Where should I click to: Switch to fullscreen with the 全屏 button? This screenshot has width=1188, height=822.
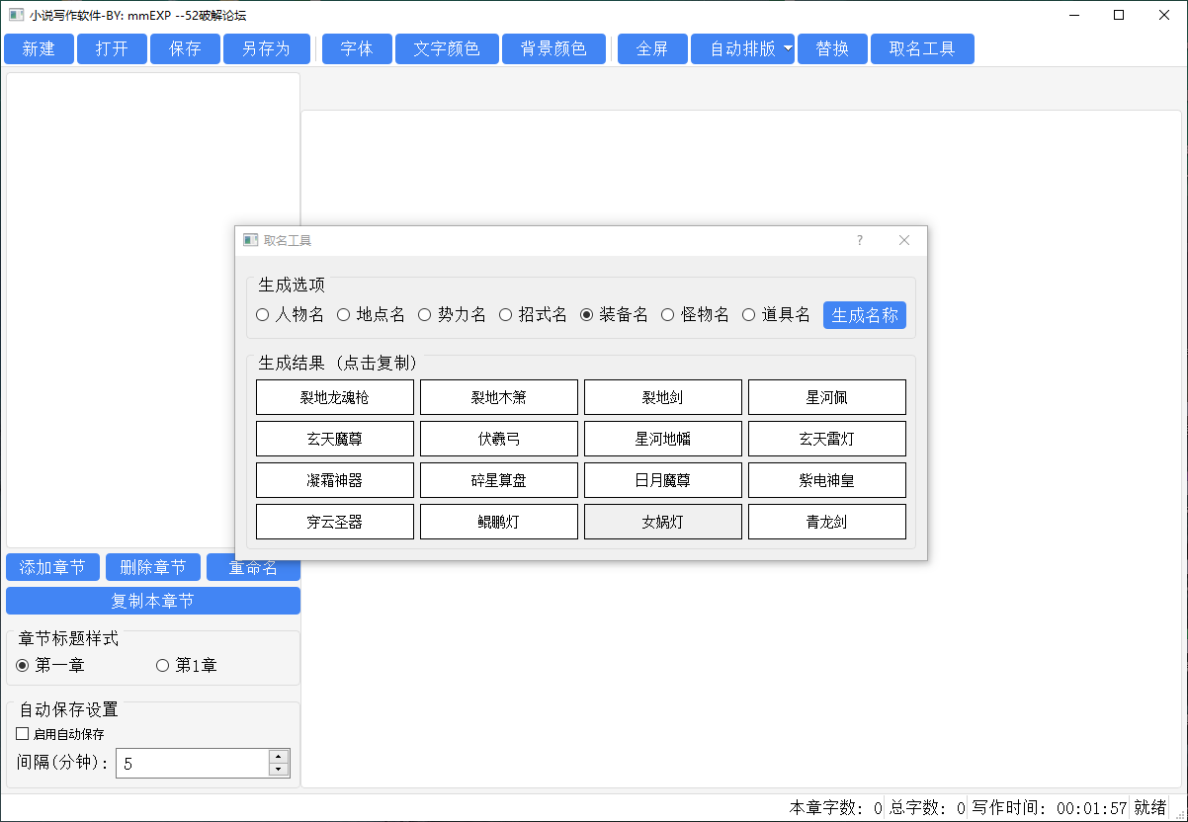651,48
